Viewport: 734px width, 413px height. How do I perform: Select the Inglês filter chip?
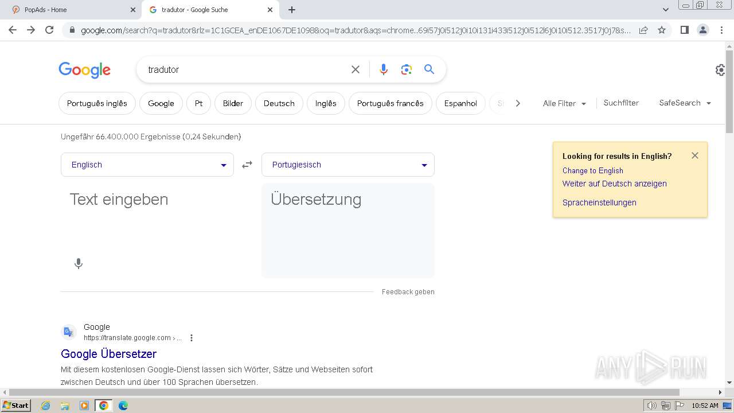point(326,103)
